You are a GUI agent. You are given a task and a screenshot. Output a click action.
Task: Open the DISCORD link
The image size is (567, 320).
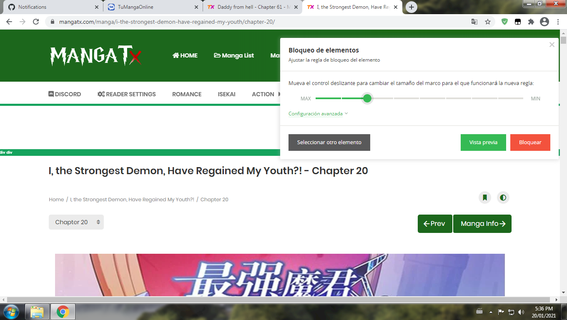coord(65,94)
